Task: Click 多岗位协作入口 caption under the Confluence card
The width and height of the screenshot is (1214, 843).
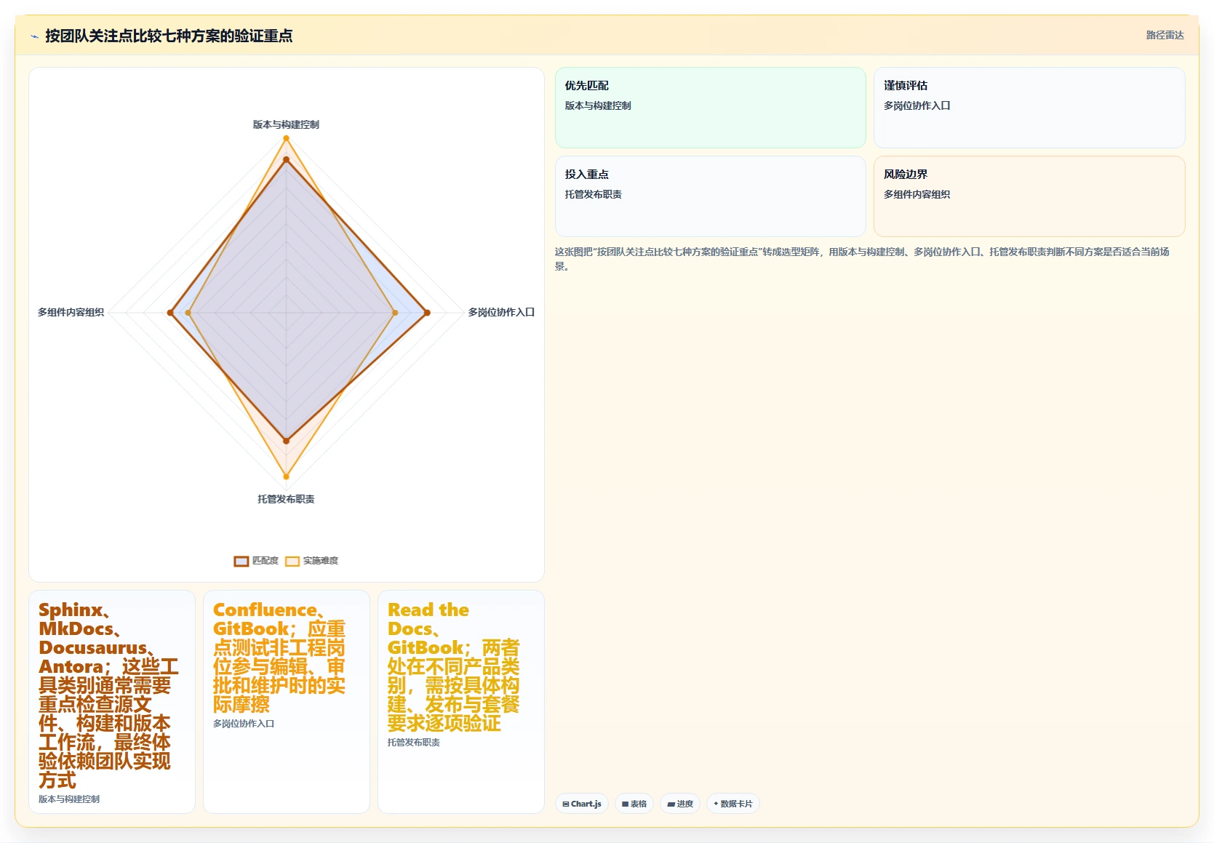Action: tap(244, 724)
